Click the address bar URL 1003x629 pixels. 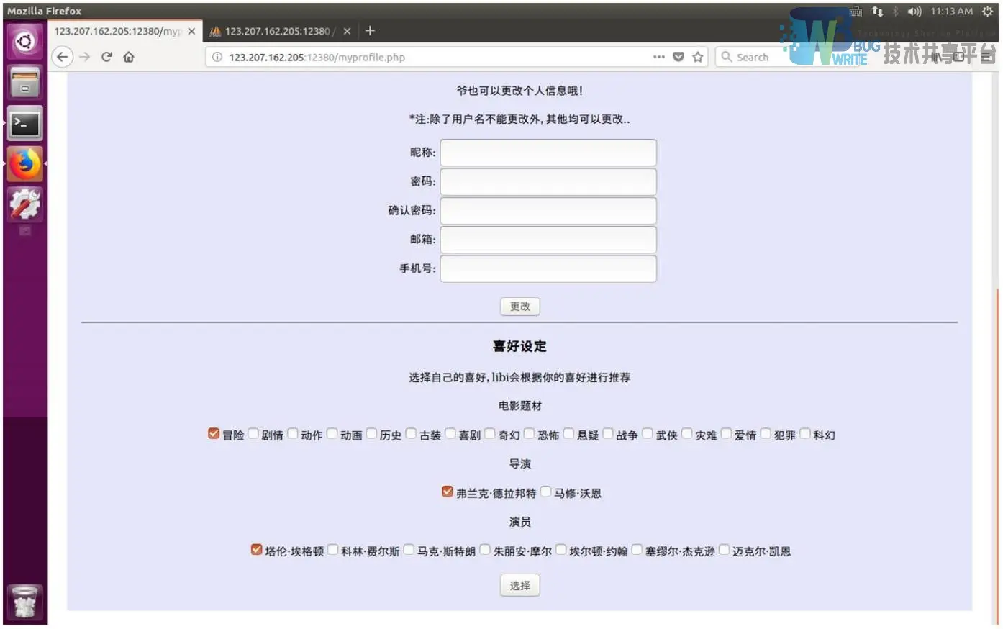pos(317,57)
